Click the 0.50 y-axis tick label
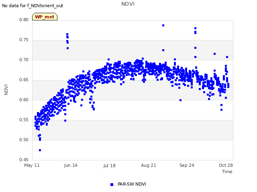Viewport: 257px width, 192px height. 24,140
